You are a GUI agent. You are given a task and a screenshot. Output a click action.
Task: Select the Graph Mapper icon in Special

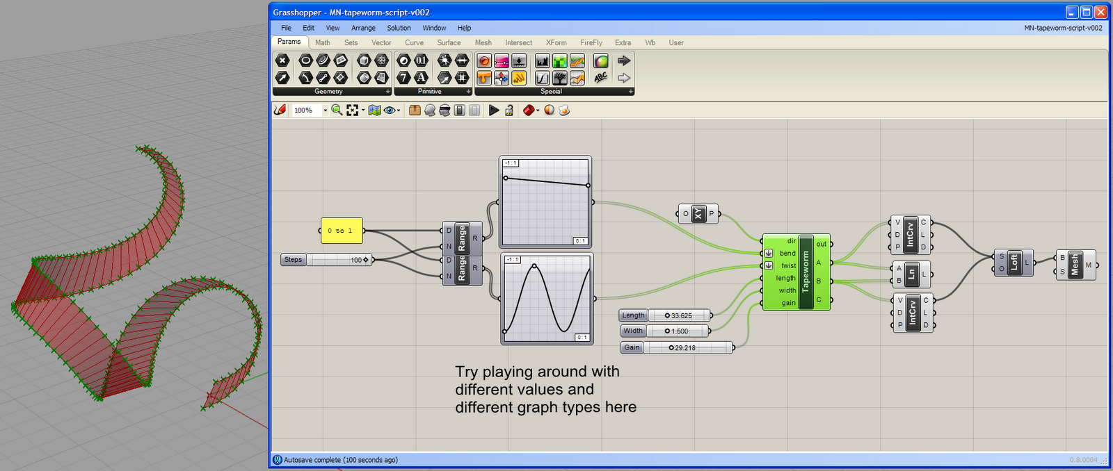pyautogui.click(x=543, y=78)
